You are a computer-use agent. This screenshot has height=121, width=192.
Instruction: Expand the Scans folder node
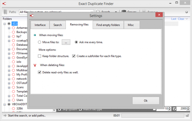(x=9, y=87)
